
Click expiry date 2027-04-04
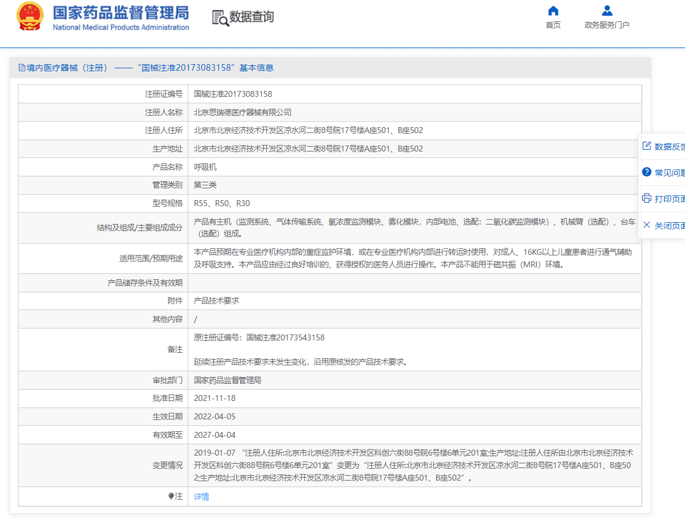214,435
